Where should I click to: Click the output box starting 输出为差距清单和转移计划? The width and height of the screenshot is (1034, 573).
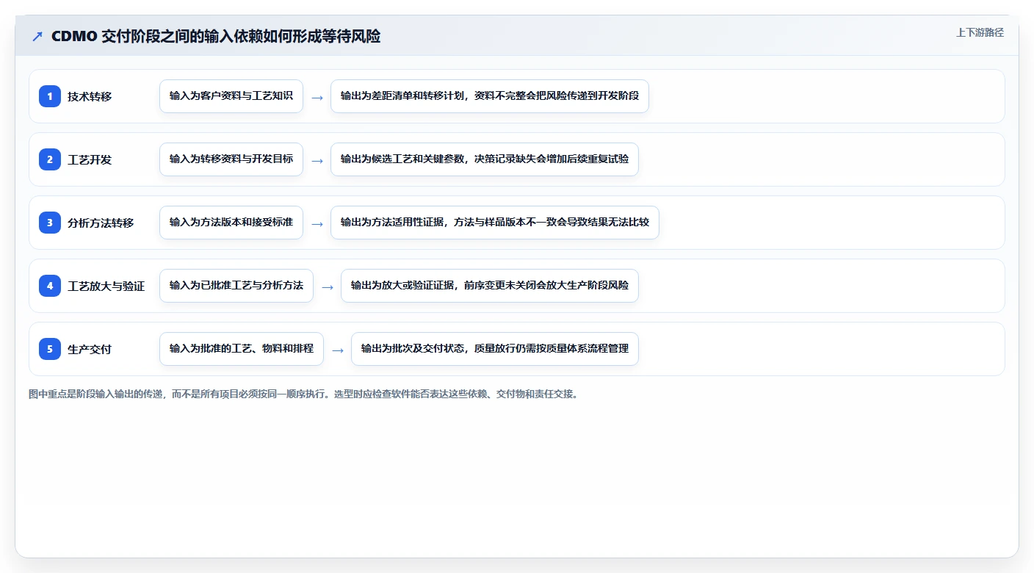click(490, 96)
